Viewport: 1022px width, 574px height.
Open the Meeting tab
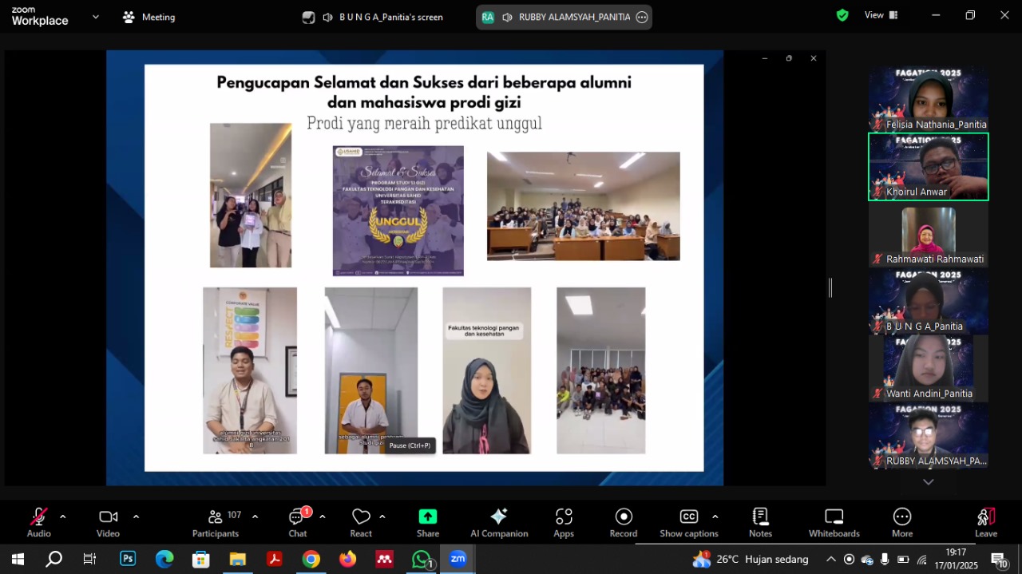149,17
